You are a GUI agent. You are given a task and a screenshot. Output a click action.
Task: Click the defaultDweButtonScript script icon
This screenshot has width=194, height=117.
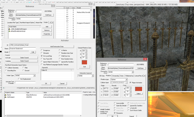pyautogui.click(x=9, y=31)
